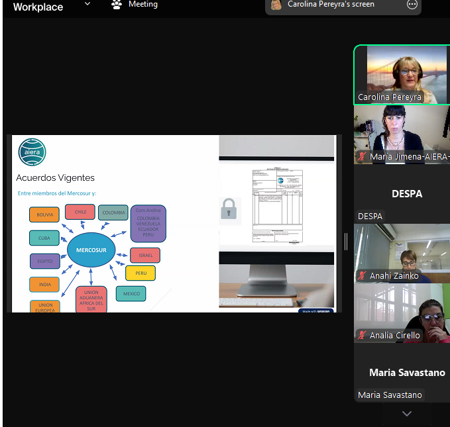
Task: Click the ISRAEL box in the diagram
Action: [145, 256]
